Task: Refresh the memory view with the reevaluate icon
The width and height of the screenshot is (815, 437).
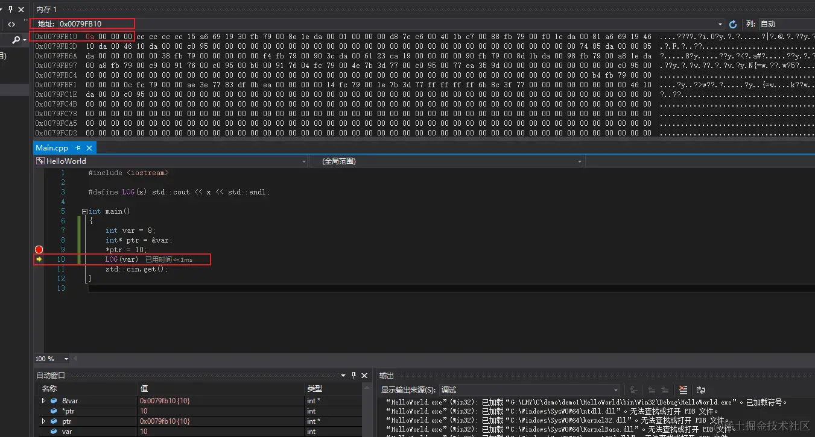Action: point(733,24)
